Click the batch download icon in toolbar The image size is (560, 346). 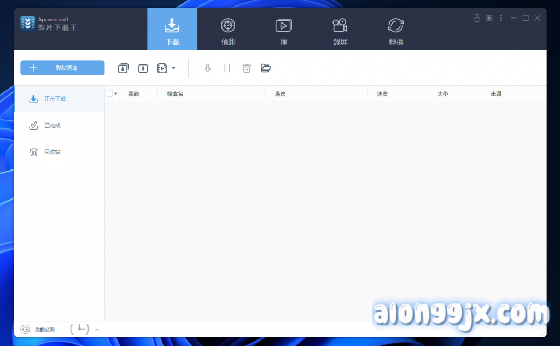[x=123, y=68]
